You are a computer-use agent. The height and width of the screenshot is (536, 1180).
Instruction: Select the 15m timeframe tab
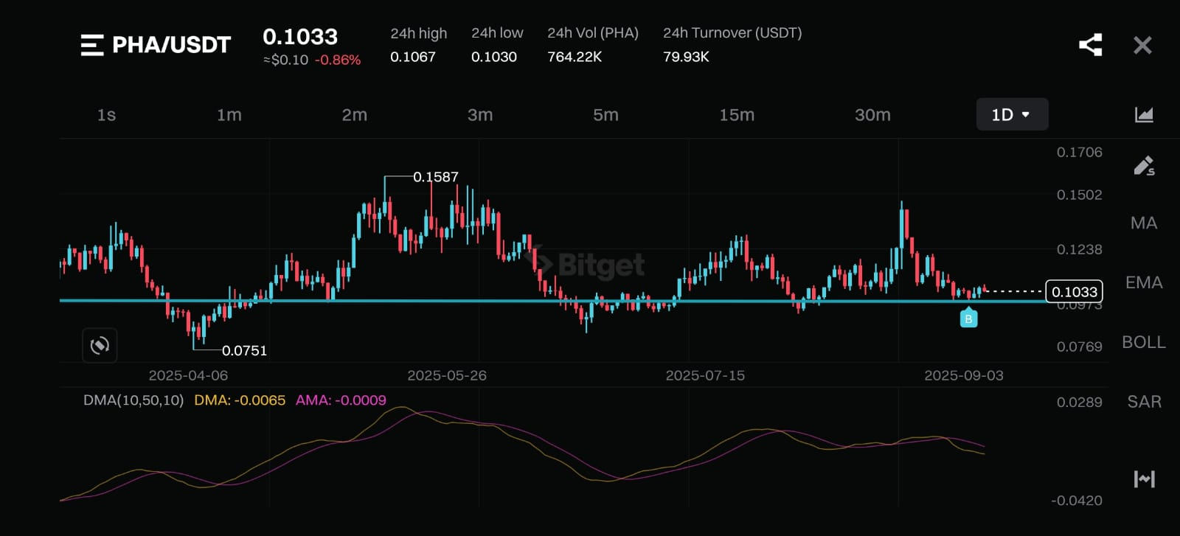tap(736, 115)
